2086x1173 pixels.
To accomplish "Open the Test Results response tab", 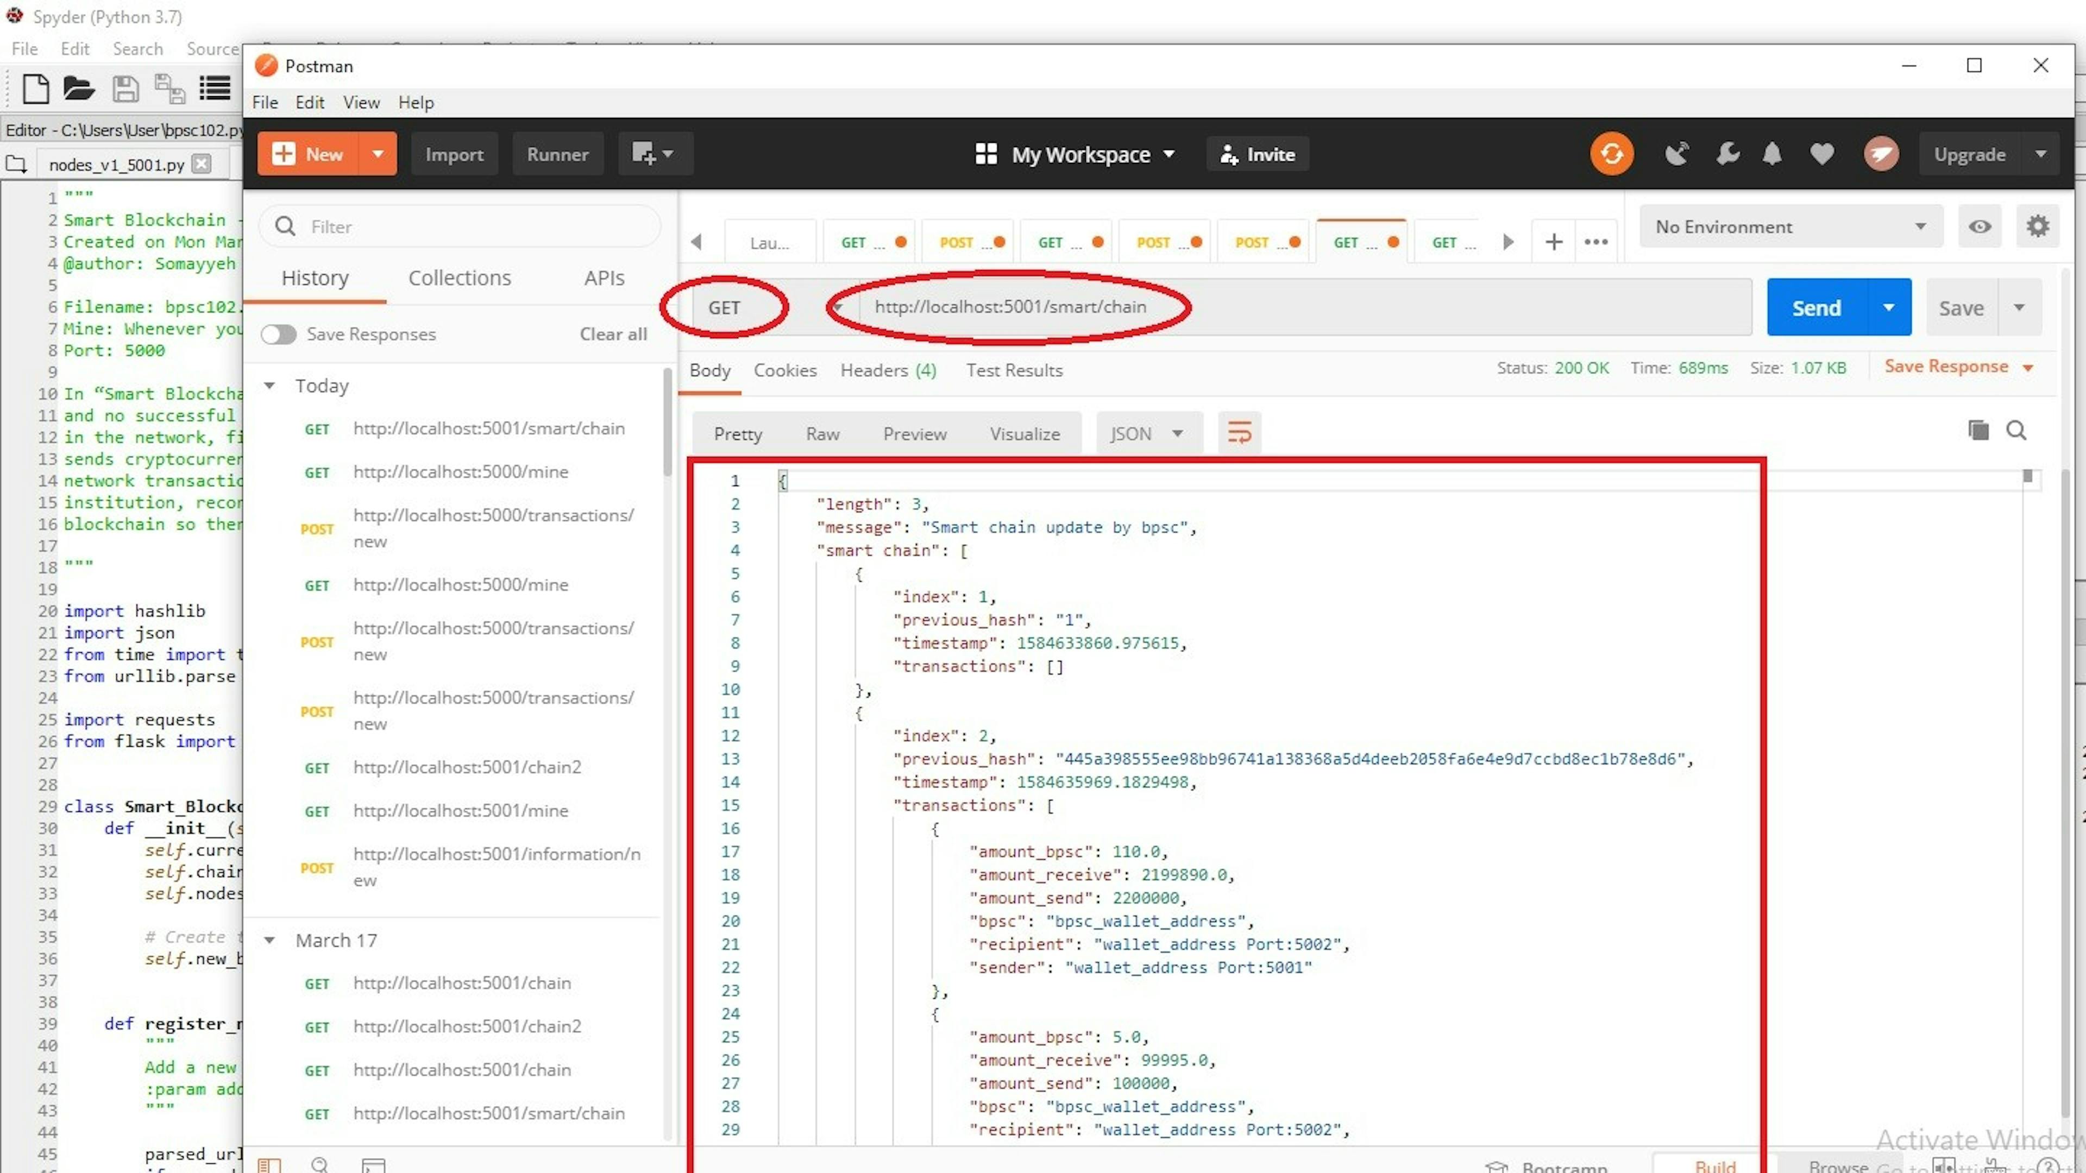I will [1014, 370].
